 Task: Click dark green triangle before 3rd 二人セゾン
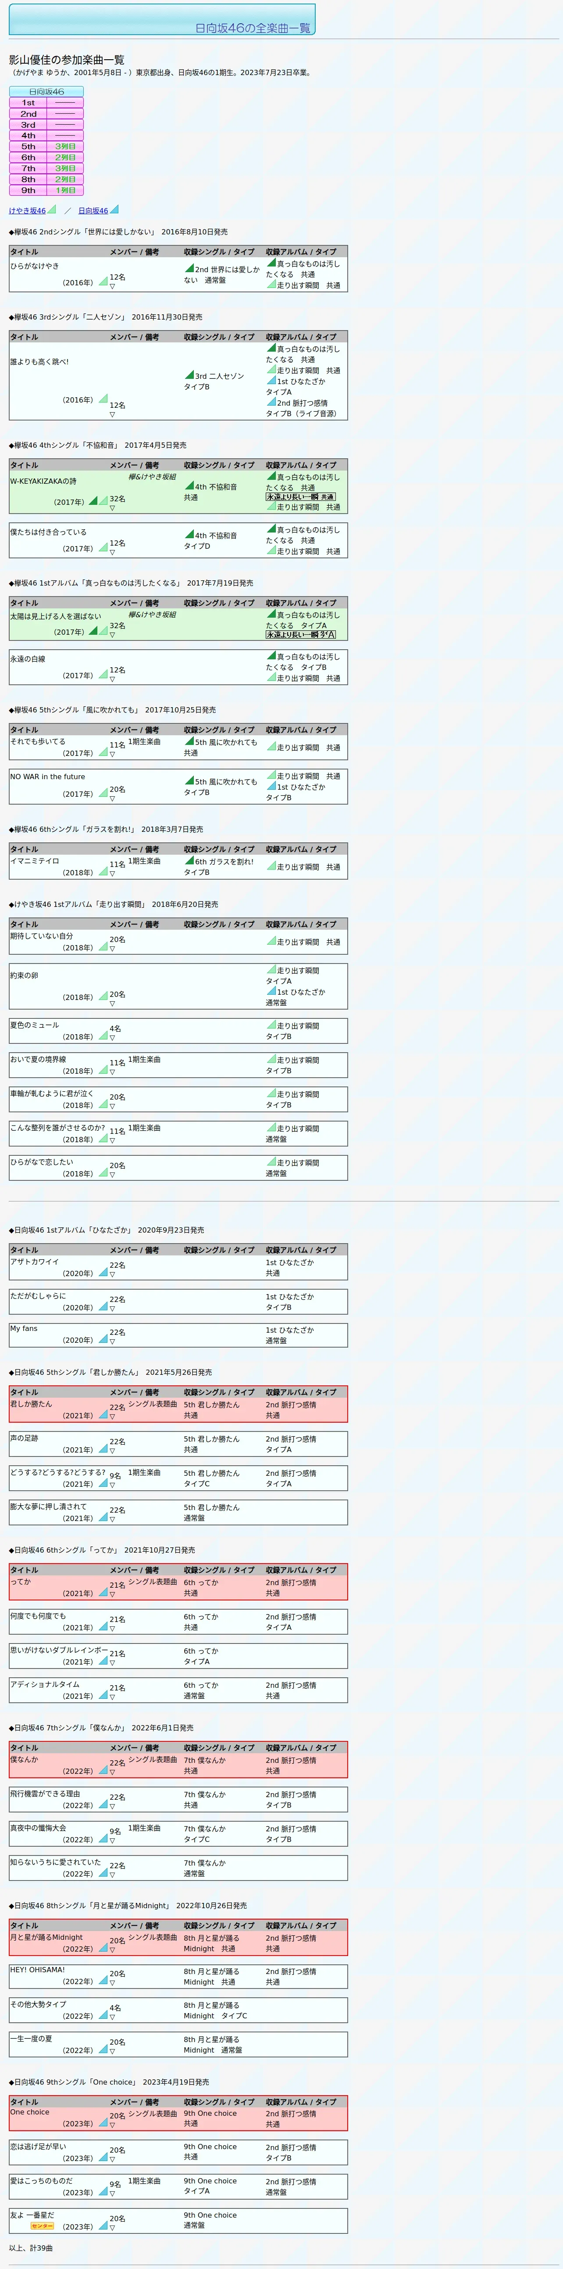tap(189, 375)
